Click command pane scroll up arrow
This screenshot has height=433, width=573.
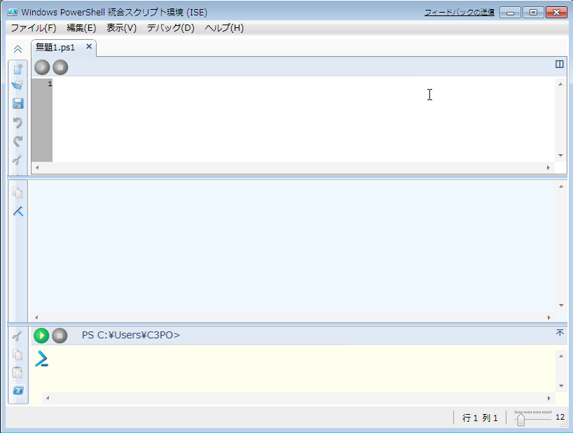(x=561, y=355)
